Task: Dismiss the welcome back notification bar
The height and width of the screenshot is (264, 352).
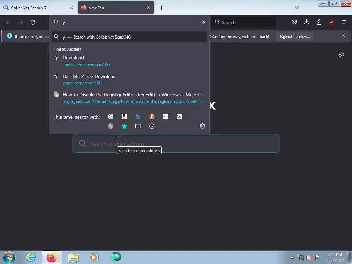Action: (344, 36)
